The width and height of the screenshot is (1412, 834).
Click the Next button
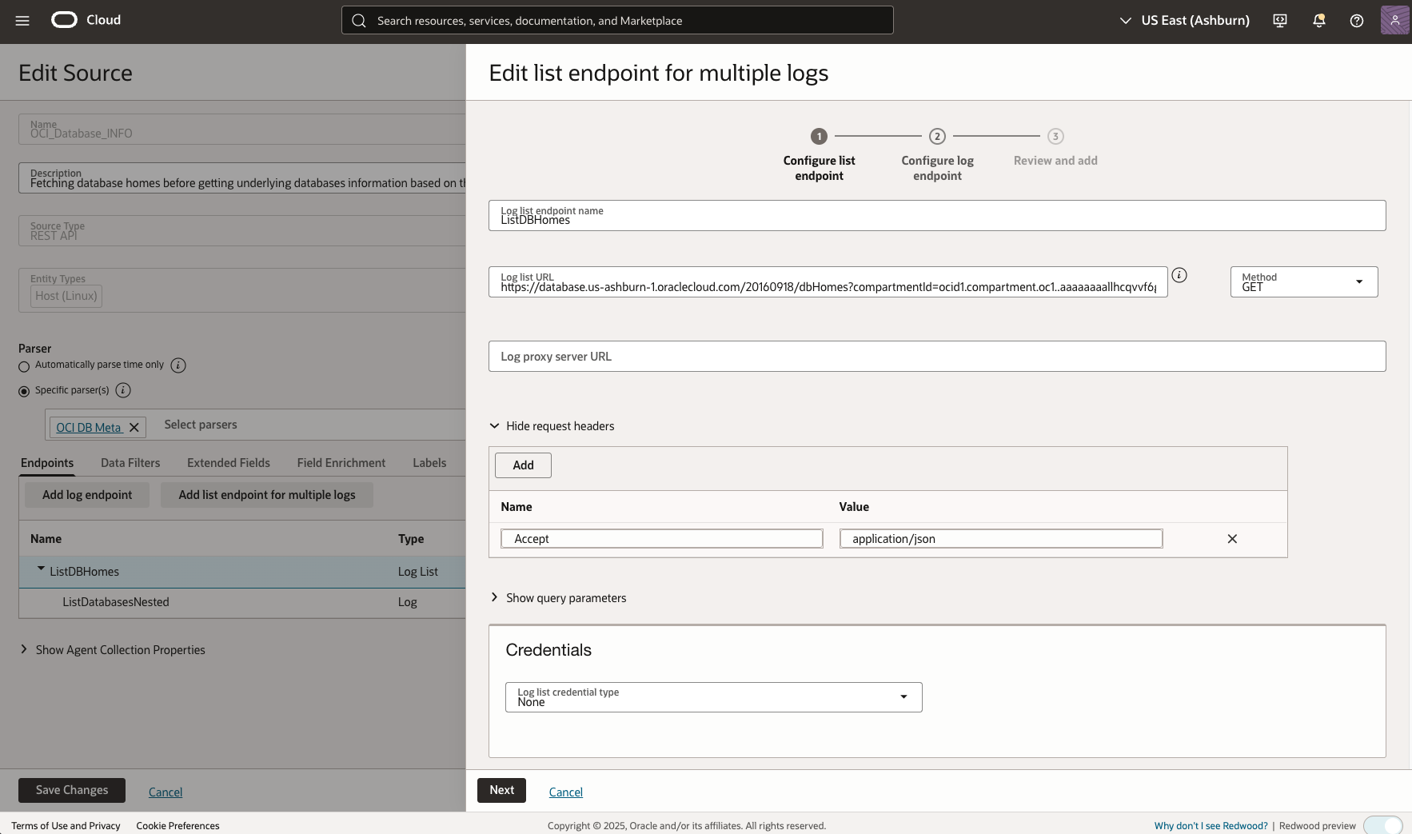(501, 790)
